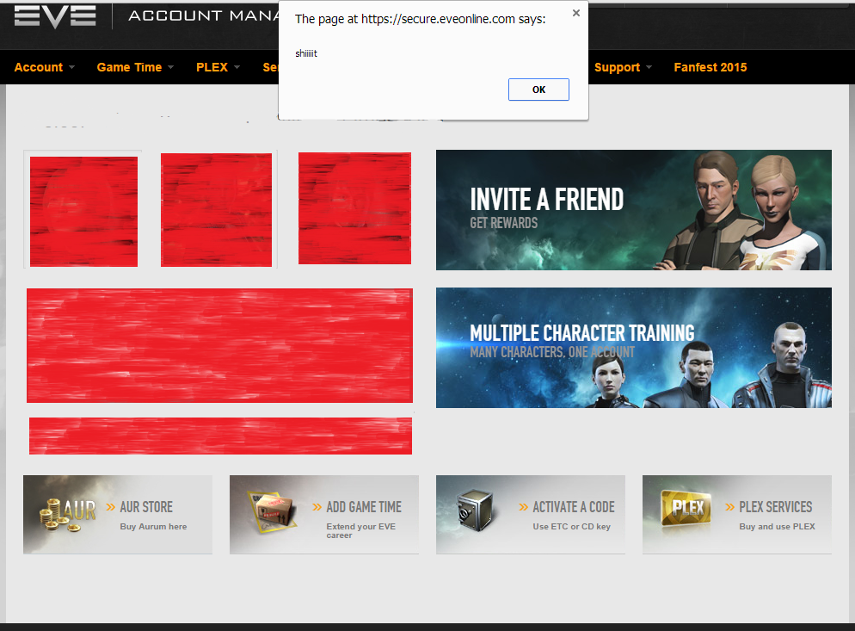Open the AUR STORE link
This screenshot has width=855, height=631.
tap(146, 507)
